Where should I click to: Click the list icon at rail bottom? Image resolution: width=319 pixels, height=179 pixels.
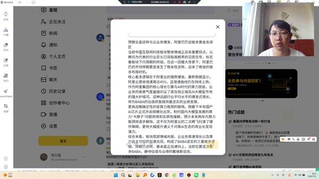(5, 159)
